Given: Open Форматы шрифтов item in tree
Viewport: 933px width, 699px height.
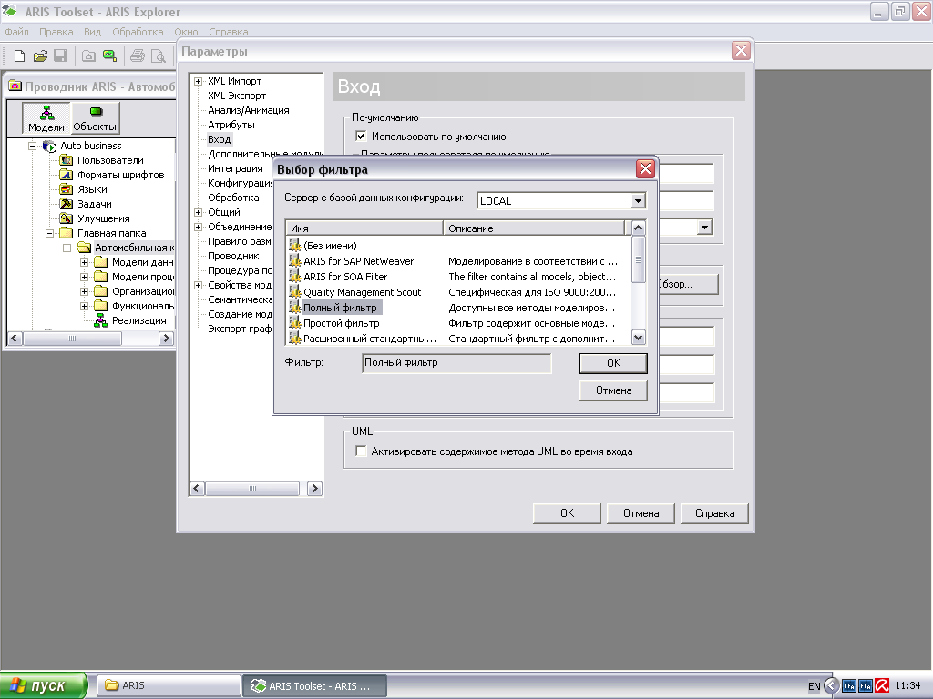Looking at the screenshot, I should point(121,175).
